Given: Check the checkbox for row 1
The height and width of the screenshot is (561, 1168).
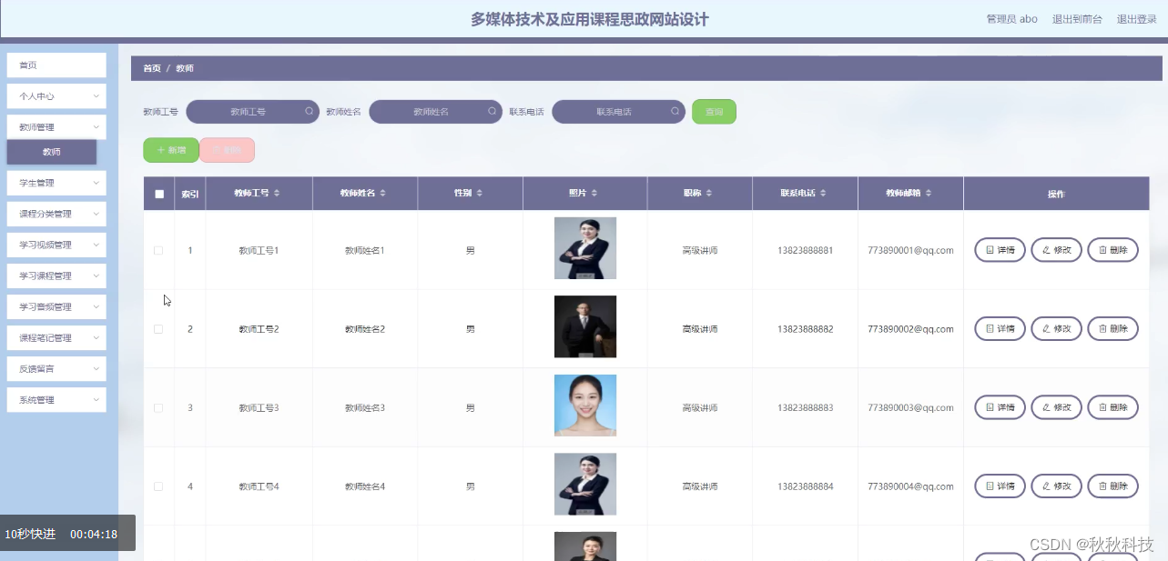Looking at the screenshot, I should click(157, 249).
